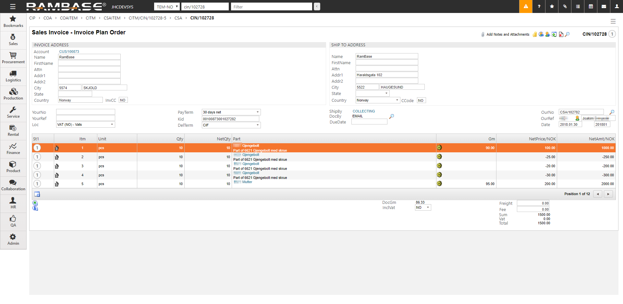This screenshot has height=304, width=623.
Task: Open the Production module in sidebar
Action: click(x=13, y=94)
